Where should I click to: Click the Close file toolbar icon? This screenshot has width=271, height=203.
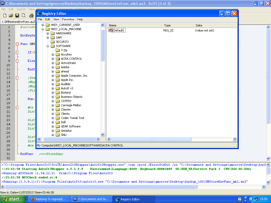[24, 16]
